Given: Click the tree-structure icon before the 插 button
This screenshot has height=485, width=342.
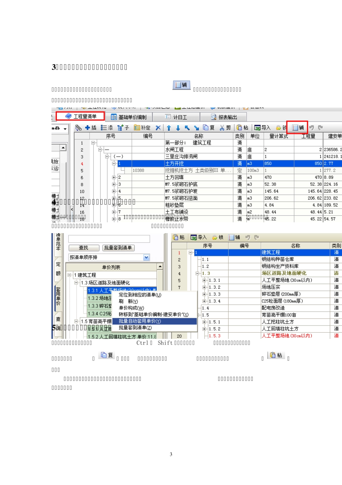Looking at the screenshot, I should 78,128.
